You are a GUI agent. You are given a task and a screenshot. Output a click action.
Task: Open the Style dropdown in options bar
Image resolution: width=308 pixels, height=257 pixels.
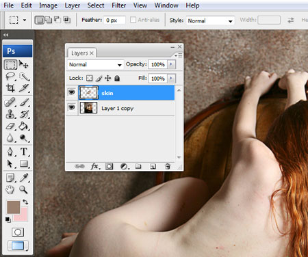[210, 21]
